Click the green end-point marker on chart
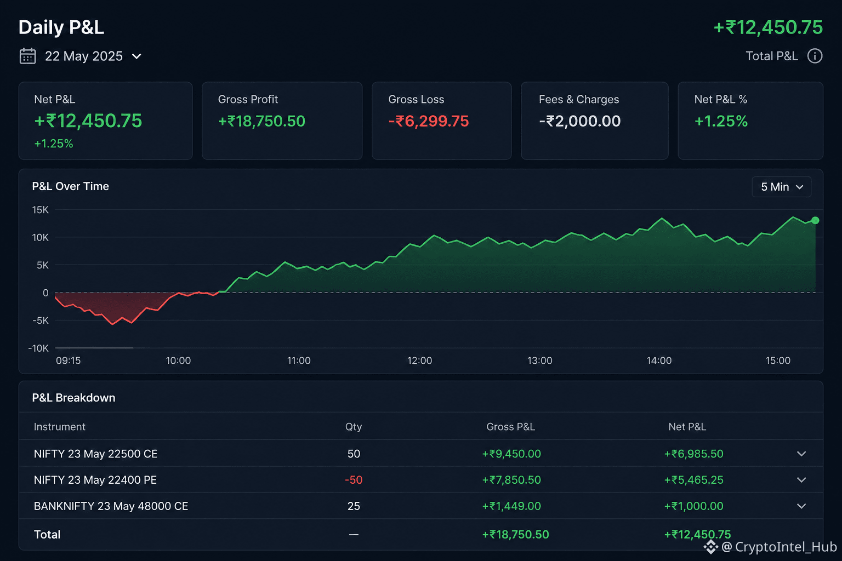This screenshot has height=561, width=842. [815, 220]
